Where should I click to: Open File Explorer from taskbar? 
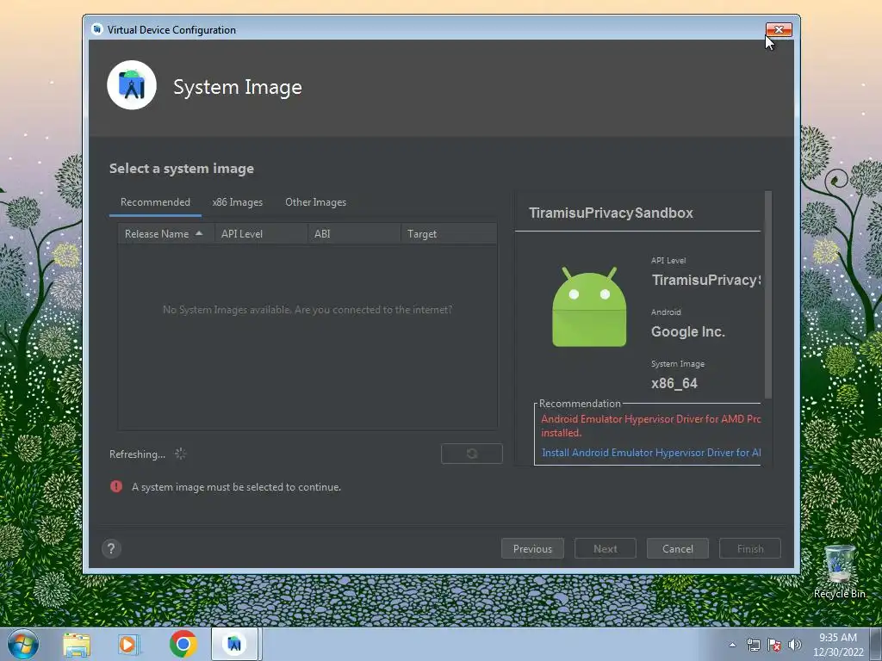pyautogui.click(x=77, y=644)
